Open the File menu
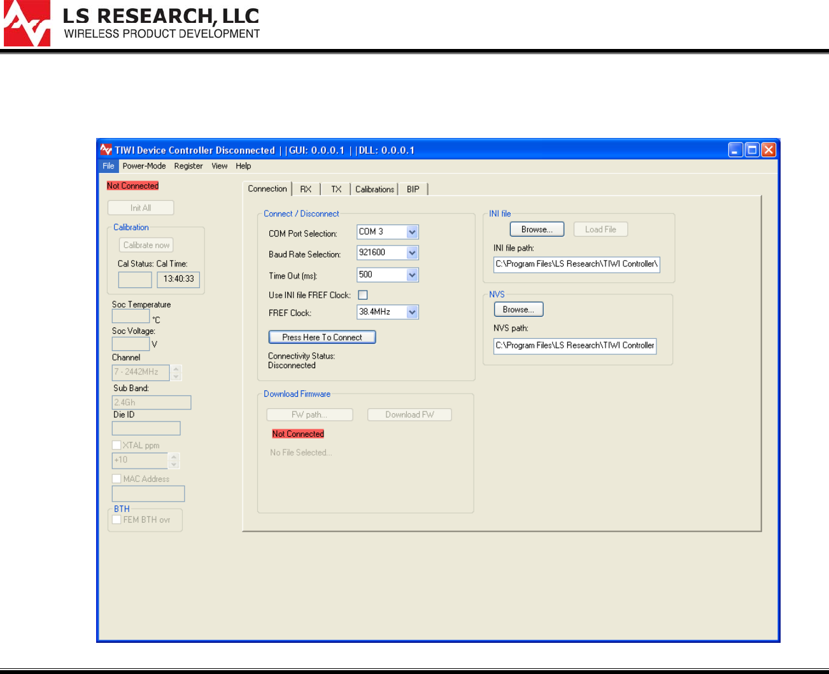829x674 pixels. pos(108,166)
